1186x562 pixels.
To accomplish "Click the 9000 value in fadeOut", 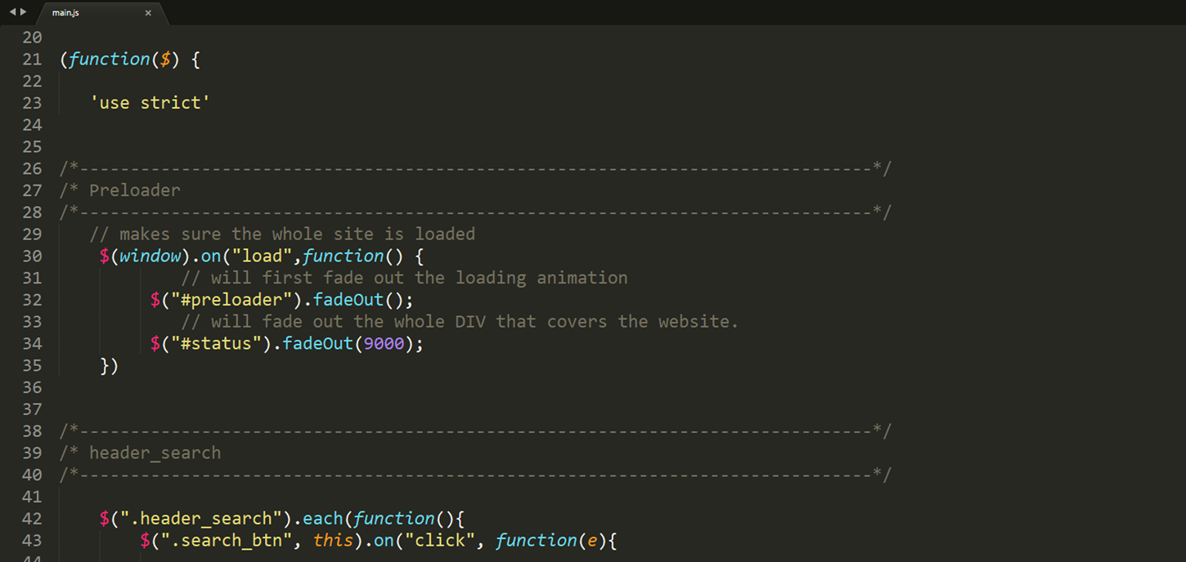I will coord(384,344).
